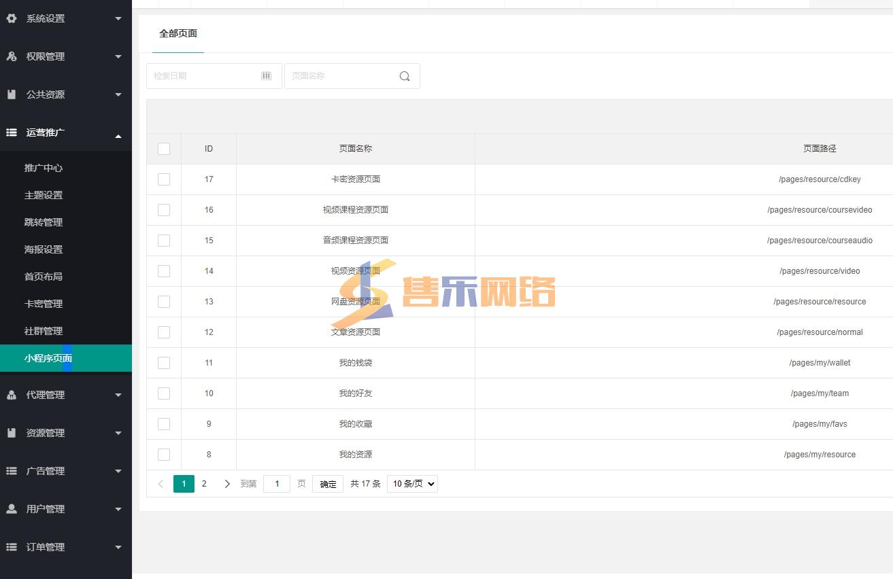Go to next page with right arrow
This screenshot has height=579, width=893.
click(x=227, y=484)
